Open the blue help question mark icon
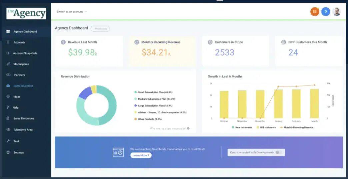The width and height of the screenshot is (348, 179). [326, 12]
